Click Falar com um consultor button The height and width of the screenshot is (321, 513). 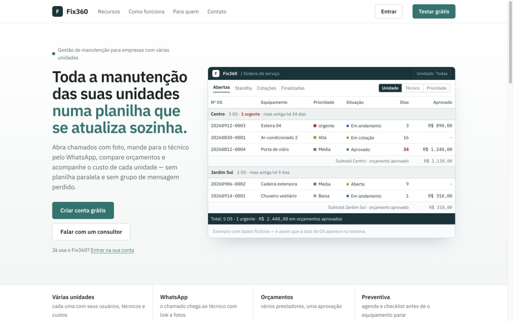(91, 232)
